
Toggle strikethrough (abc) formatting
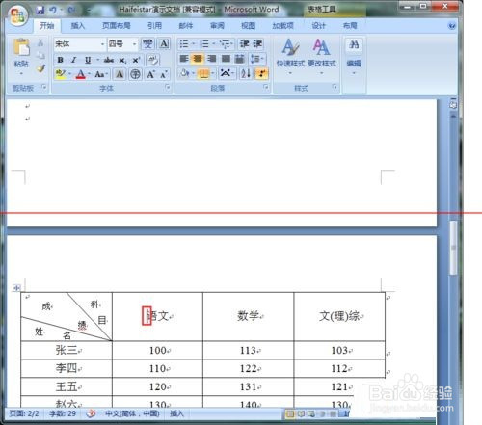click(x=109, y=60)
